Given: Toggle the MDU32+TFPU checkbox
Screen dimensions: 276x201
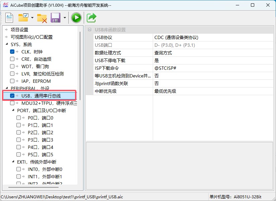Looking at the screenshot, I should [x=12, y=103].
